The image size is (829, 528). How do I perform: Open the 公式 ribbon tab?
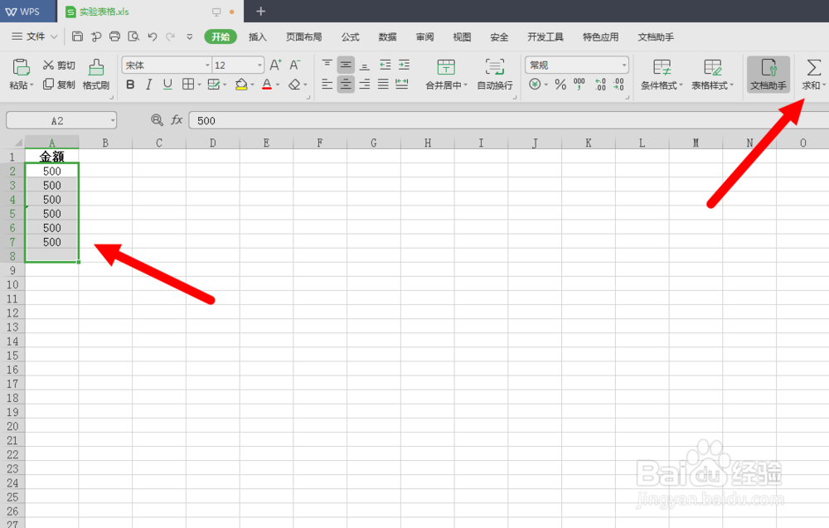[349, 36]
